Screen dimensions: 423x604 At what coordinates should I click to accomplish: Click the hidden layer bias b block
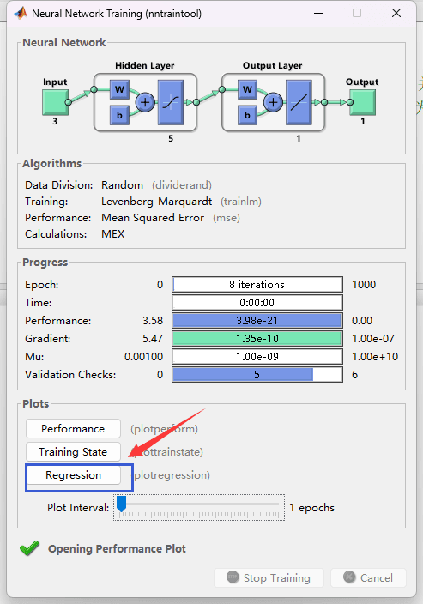tap(119, 115)
